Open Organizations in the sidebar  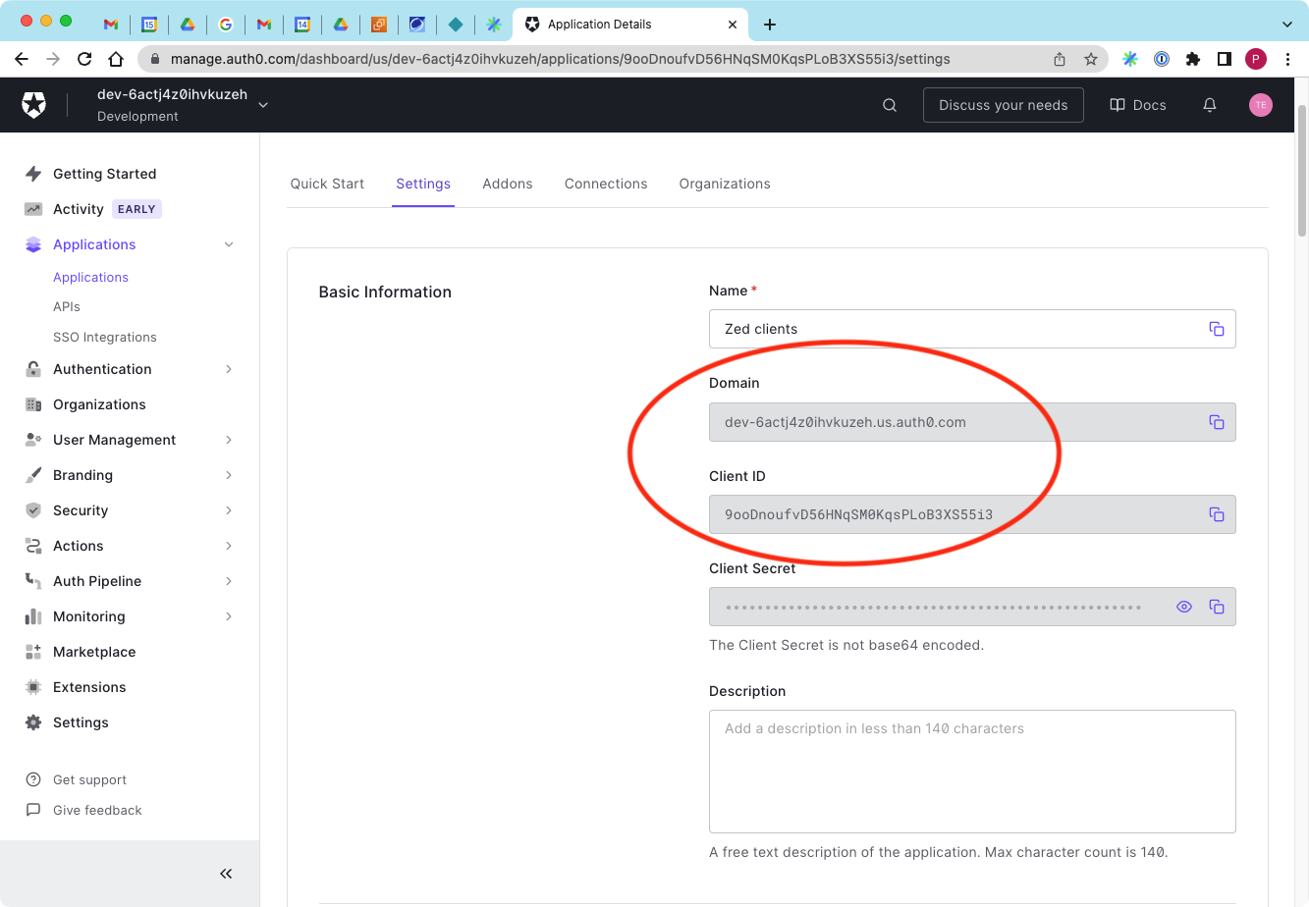[99, 404]
